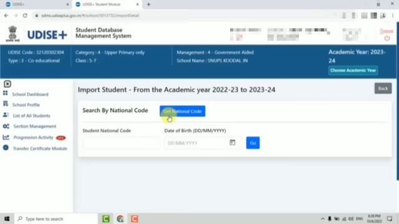399x224 pixels.
Task: Switch to the first UDISE+ browser tab
Action: coord(36,4)
